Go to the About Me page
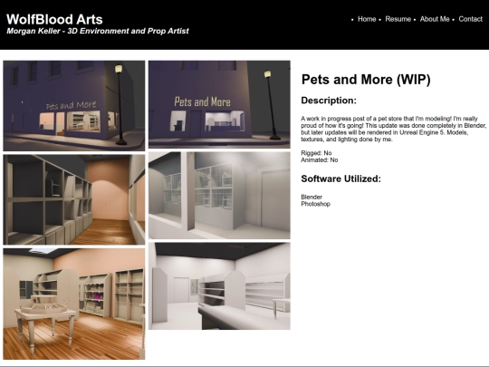 coord(435,19)
